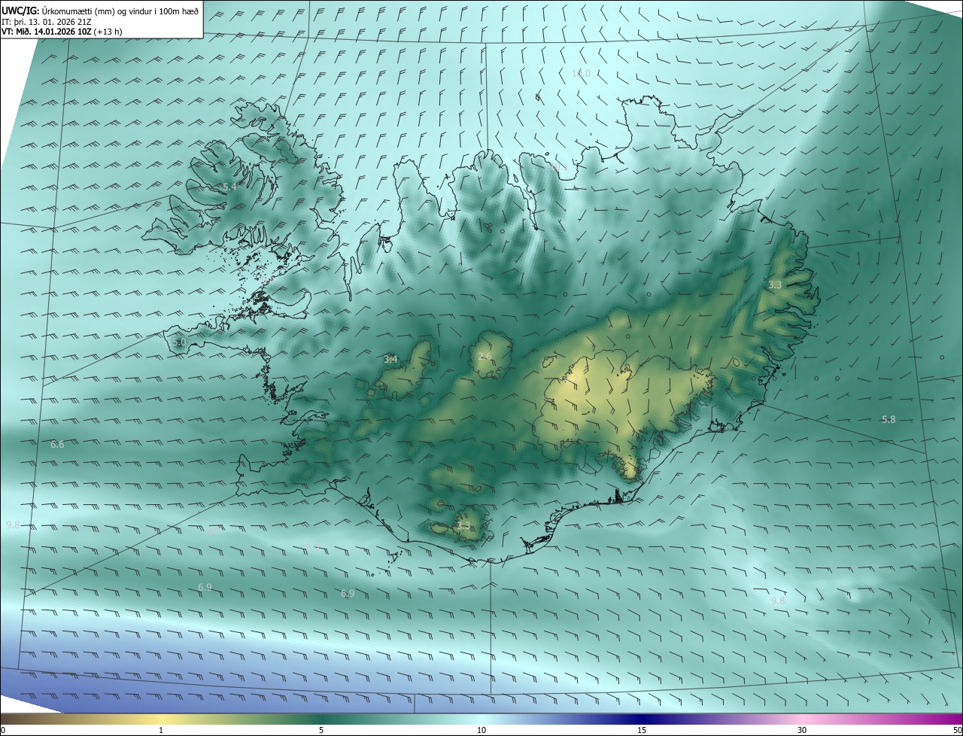Click the 5.0 value label on the map

pos(178,342)
